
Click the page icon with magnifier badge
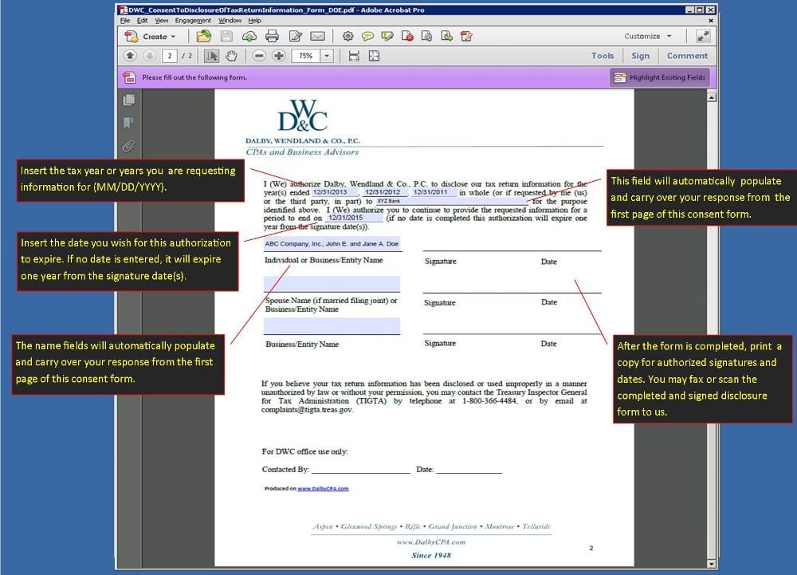pos(427,36)
